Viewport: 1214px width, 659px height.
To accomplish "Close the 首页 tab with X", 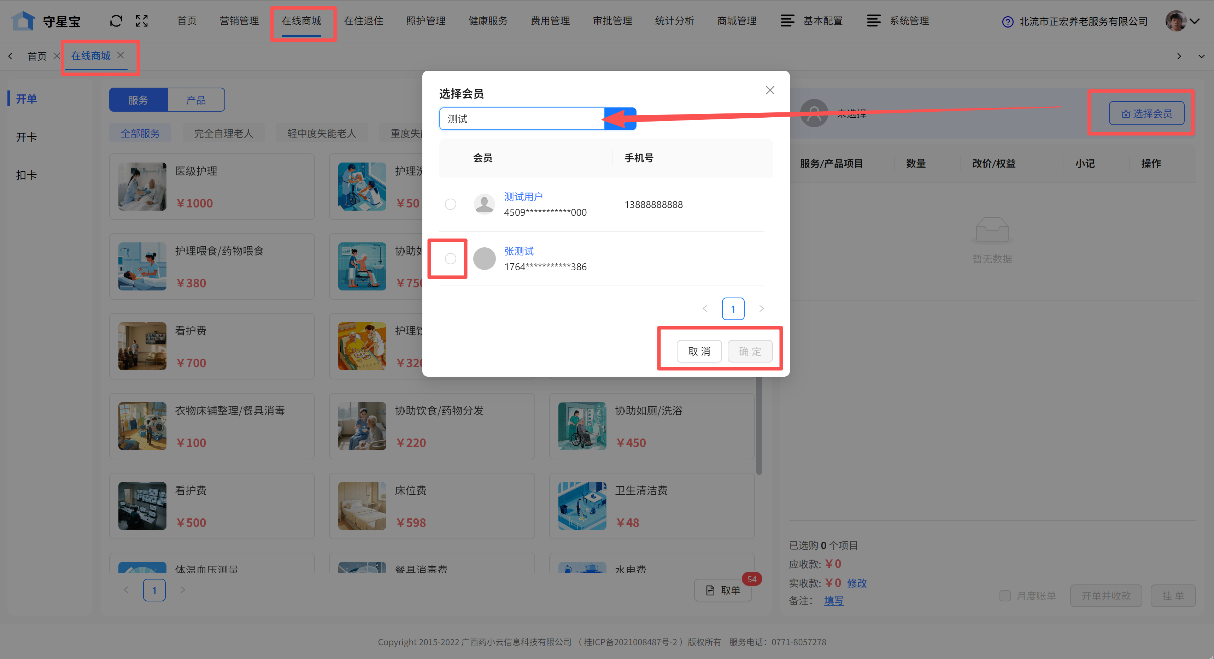I will [x=57, y=55].
